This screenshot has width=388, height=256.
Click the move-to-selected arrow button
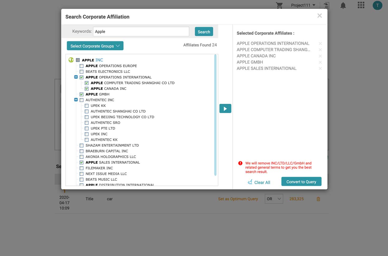(x=225, y=108)
